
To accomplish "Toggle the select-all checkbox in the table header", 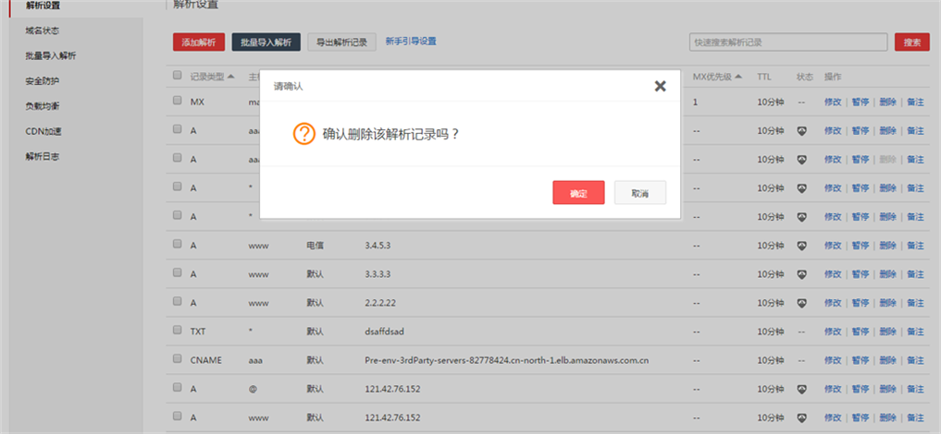I will pos(178,75).
